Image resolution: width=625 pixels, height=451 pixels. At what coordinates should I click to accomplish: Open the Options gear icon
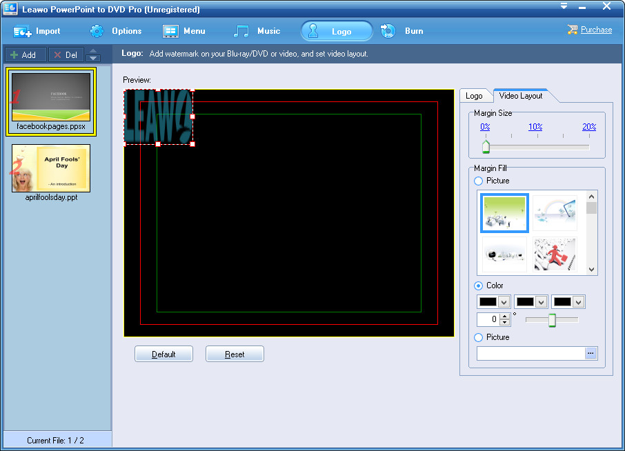97,31
